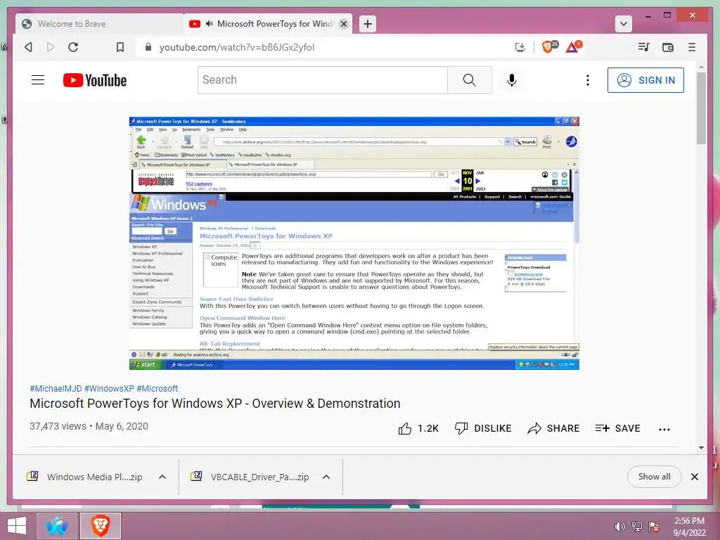Switch to Welcome to Brave tab

click(x=98, y=24)
